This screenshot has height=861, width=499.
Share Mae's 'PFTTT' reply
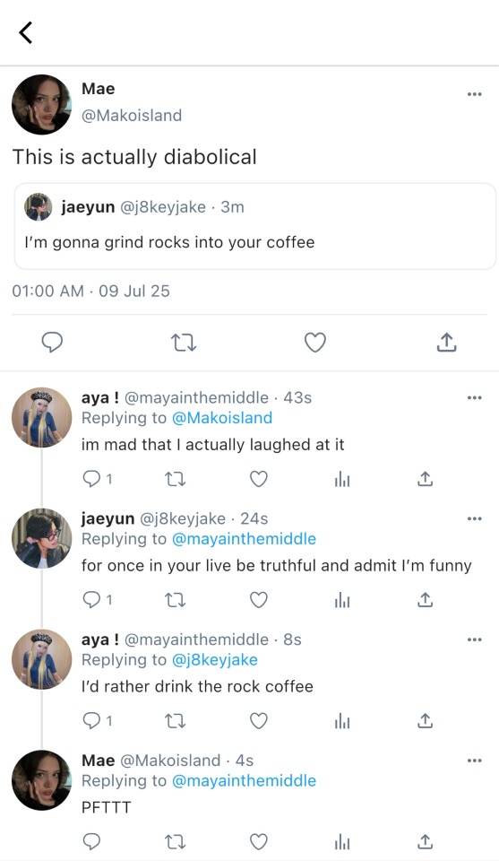[x=425, y=841]
